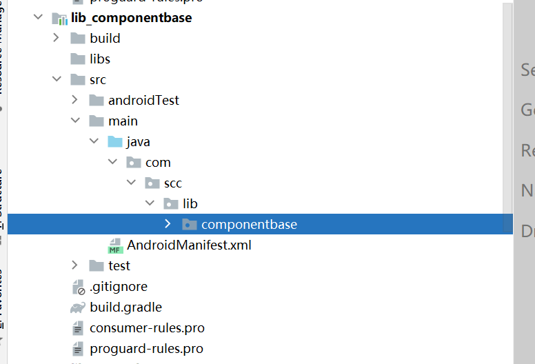Image resolution: width=535 pixels, height=364 pixels.
Task: Select proguard-rules.pro file
Action: [147, 349]
